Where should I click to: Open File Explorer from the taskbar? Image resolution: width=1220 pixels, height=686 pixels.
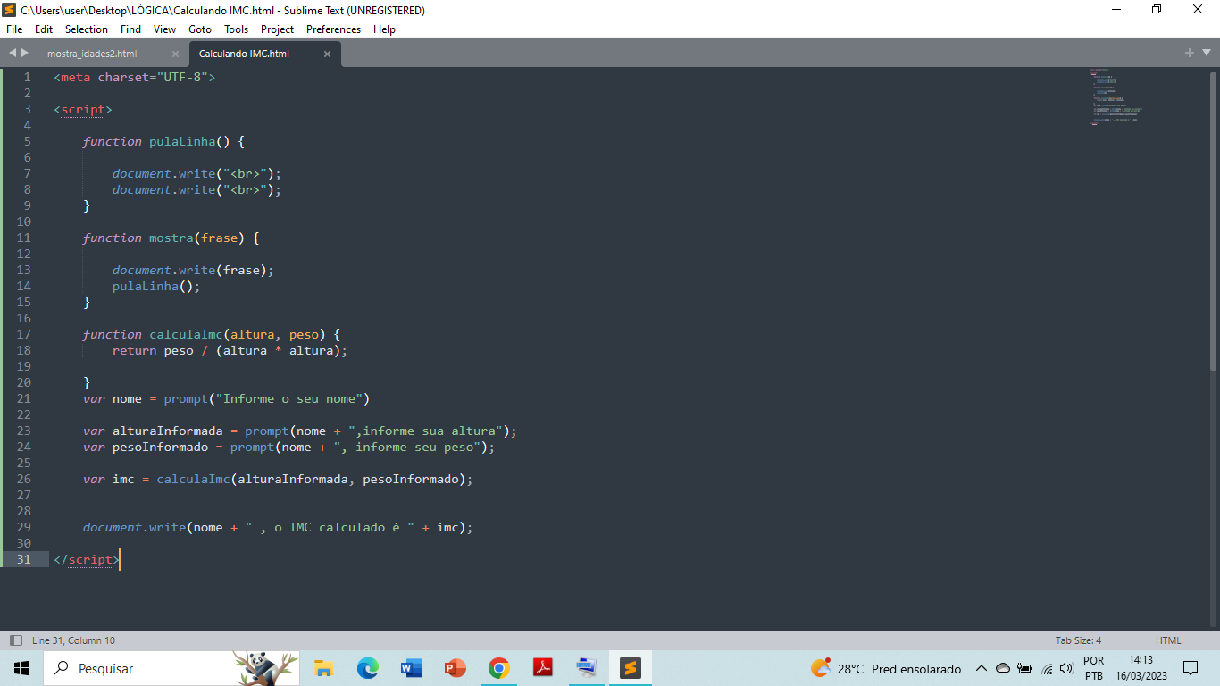click(323, 668)
